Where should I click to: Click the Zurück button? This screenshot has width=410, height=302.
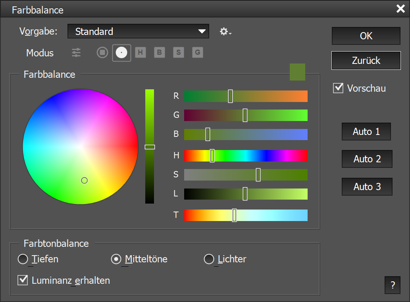[x=366, y=61]
